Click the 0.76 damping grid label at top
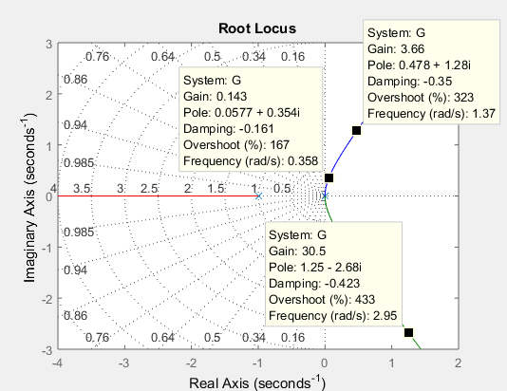The image size is (507, 391). [98, 57]
